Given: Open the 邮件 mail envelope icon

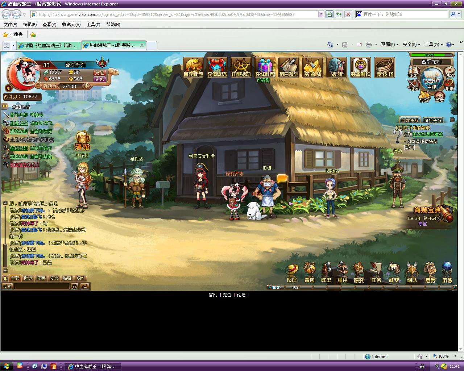Looking at the screenshot, I should point(450,72).
